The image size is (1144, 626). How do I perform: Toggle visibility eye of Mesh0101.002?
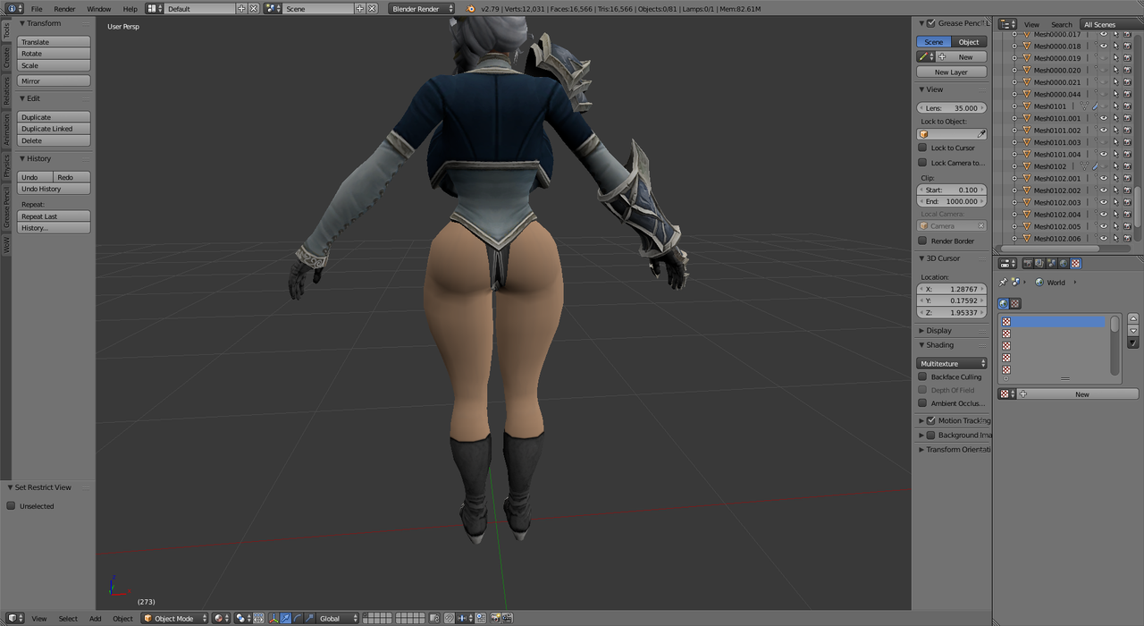1104,130
